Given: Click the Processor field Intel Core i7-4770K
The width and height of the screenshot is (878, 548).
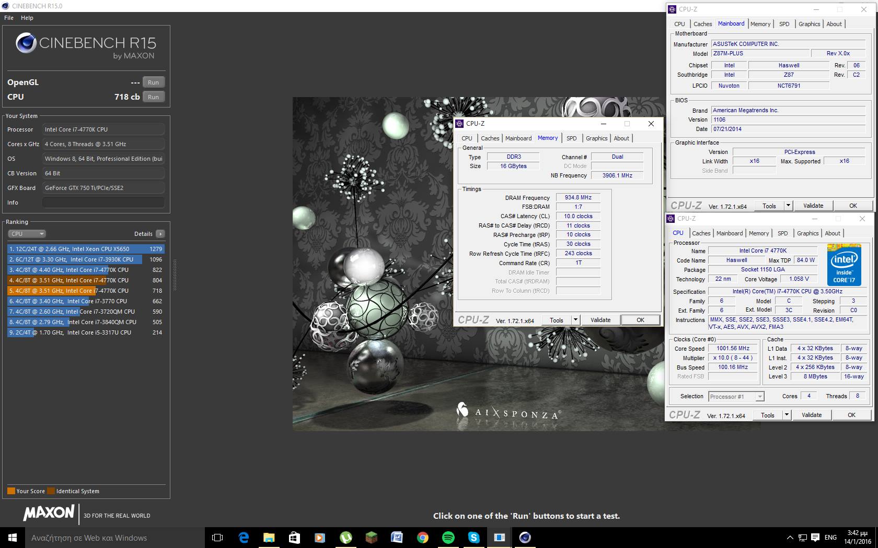Looking at the screenshot, I should coord(103,129).
